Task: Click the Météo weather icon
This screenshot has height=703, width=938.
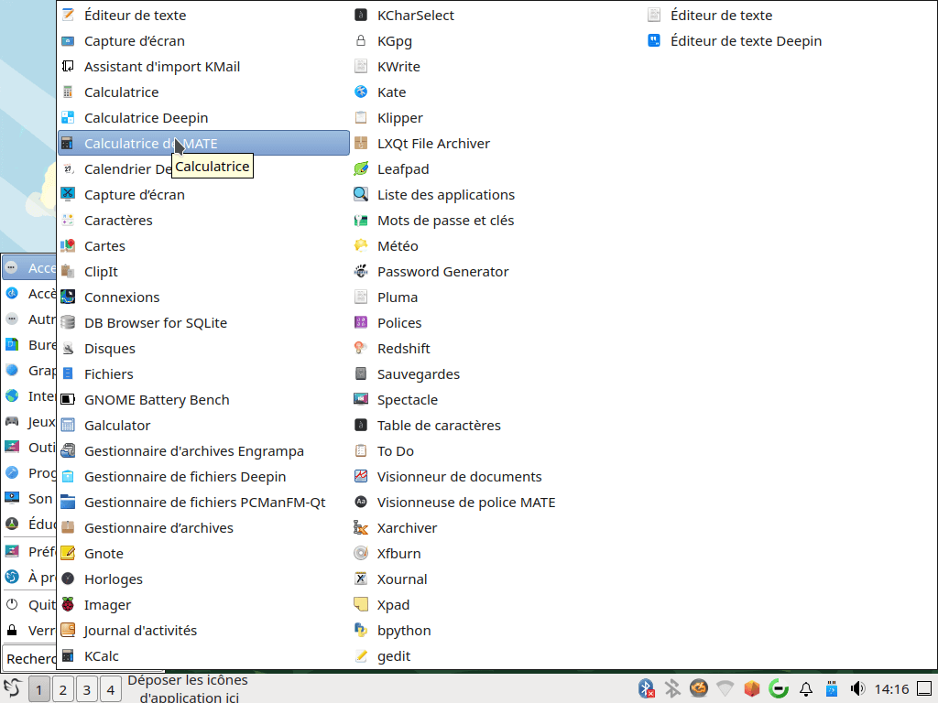Action: point(361,245)
